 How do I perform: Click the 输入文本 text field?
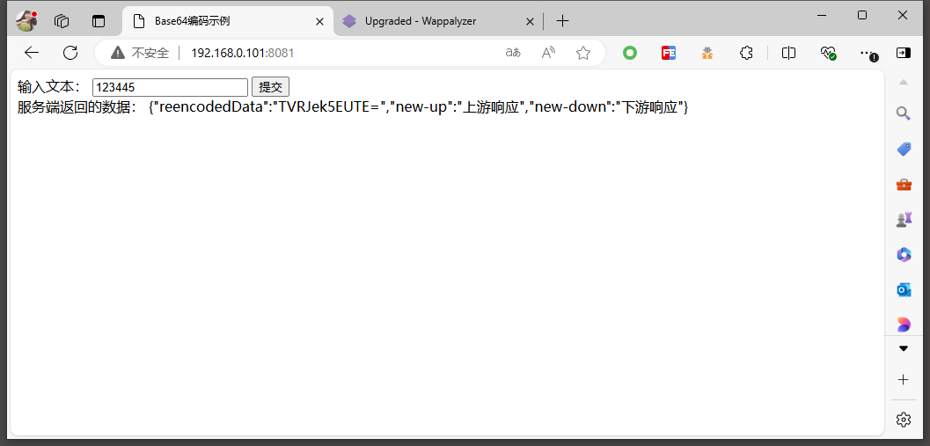point(170,87)
